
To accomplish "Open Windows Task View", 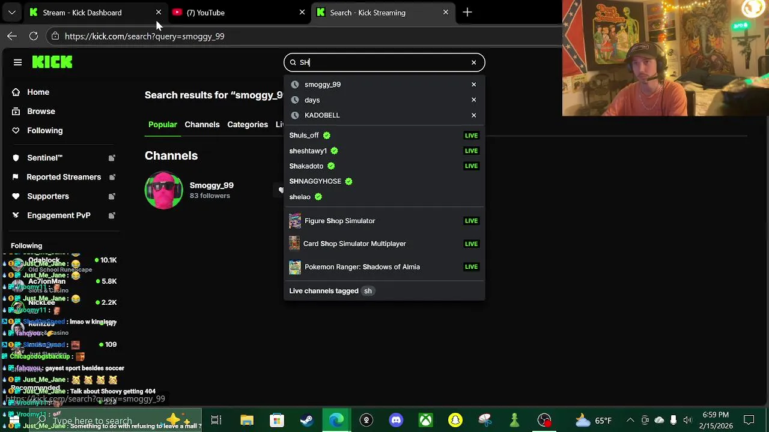I will point(216,420).
